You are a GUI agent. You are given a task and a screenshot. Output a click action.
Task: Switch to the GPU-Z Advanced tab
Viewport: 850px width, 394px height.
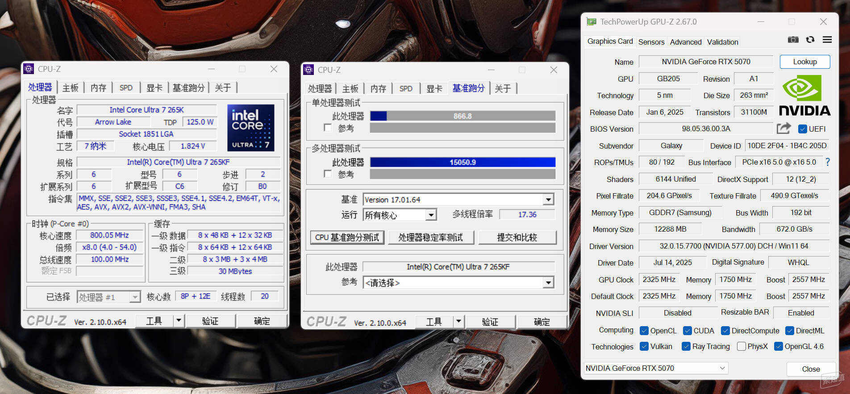pos(686,42)
